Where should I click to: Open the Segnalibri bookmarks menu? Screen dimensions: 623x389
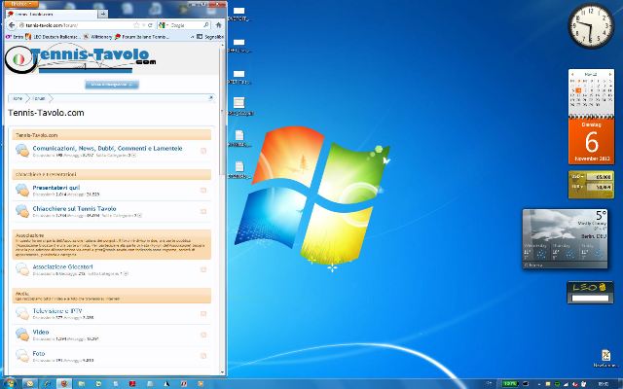pyautogui.click(x=211, y=37)
